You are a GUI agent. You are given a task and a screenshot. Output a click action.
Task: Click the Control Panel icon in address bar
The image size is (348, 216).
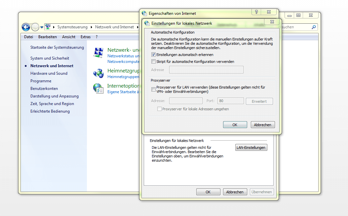[x=48, y=27]
